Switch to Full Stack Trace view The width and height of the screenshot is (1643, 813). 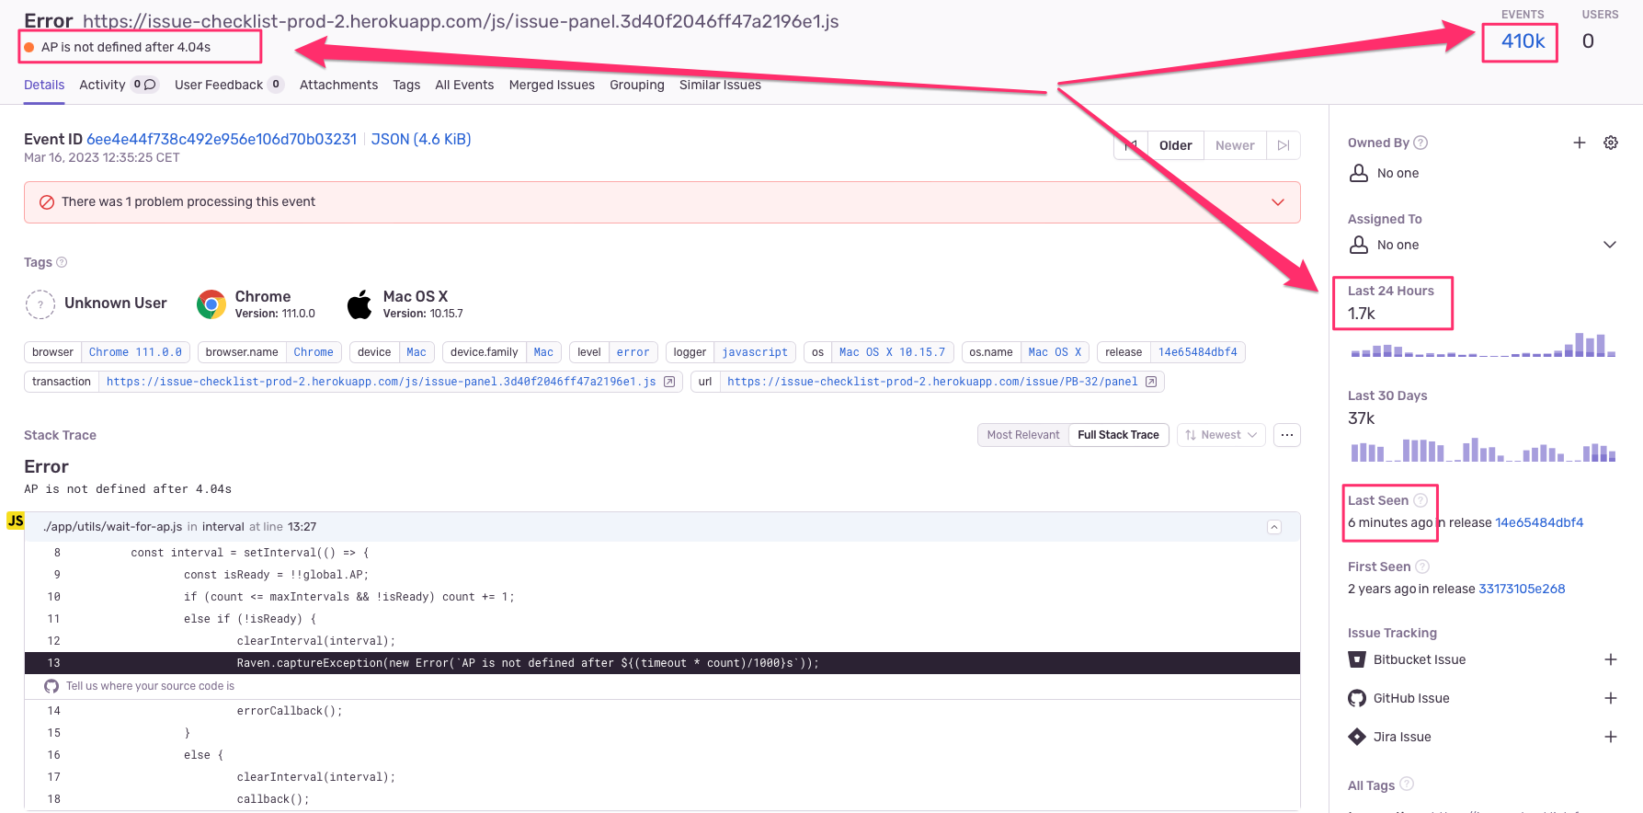(x=1118, y=435)
